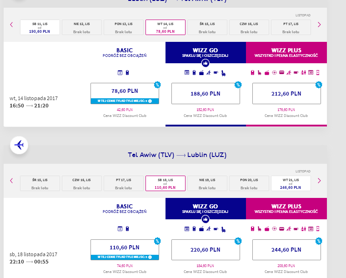This screenshot has height=278, width=346.
Task: Choose the outbound BASIC fare 78,60 PLN
Action: coord(125,93)
